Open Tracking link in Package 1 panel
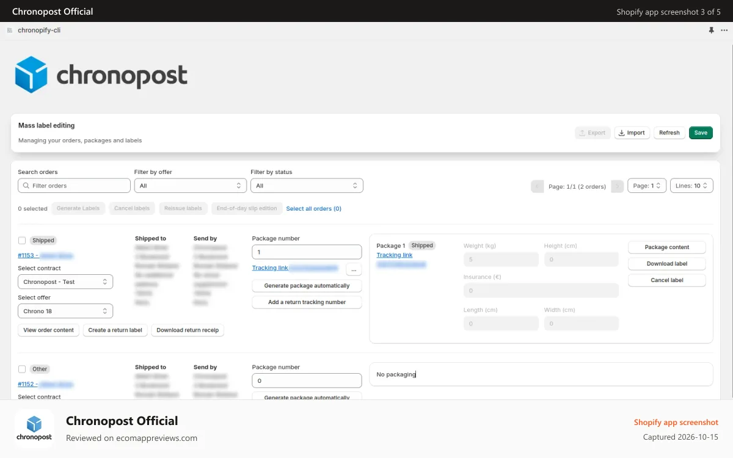733x458 pixels. (395, 255)
